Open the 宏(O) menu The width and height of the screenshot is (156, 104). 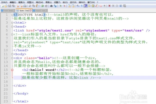click(x=65, y=2)
